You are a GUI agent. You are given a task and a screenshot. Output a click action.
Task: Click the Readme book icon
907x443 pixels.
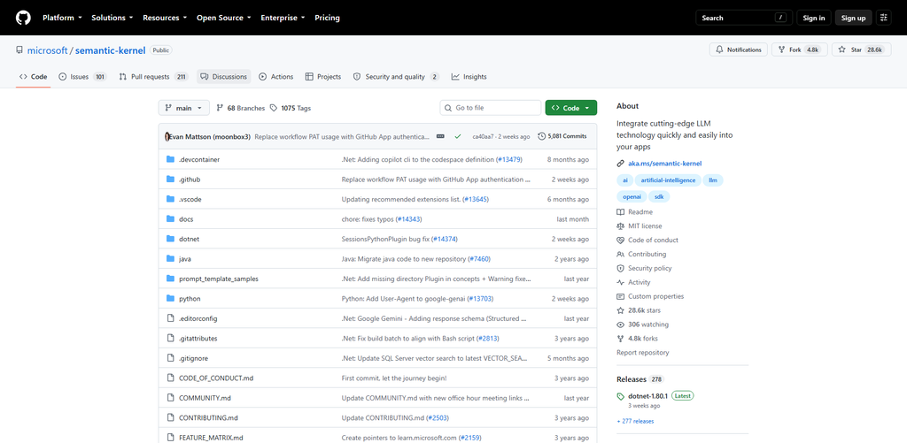[x=621, y=212]
